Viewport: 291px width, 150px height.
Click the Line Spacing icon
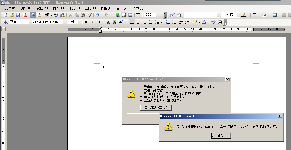tap(157, 22)
